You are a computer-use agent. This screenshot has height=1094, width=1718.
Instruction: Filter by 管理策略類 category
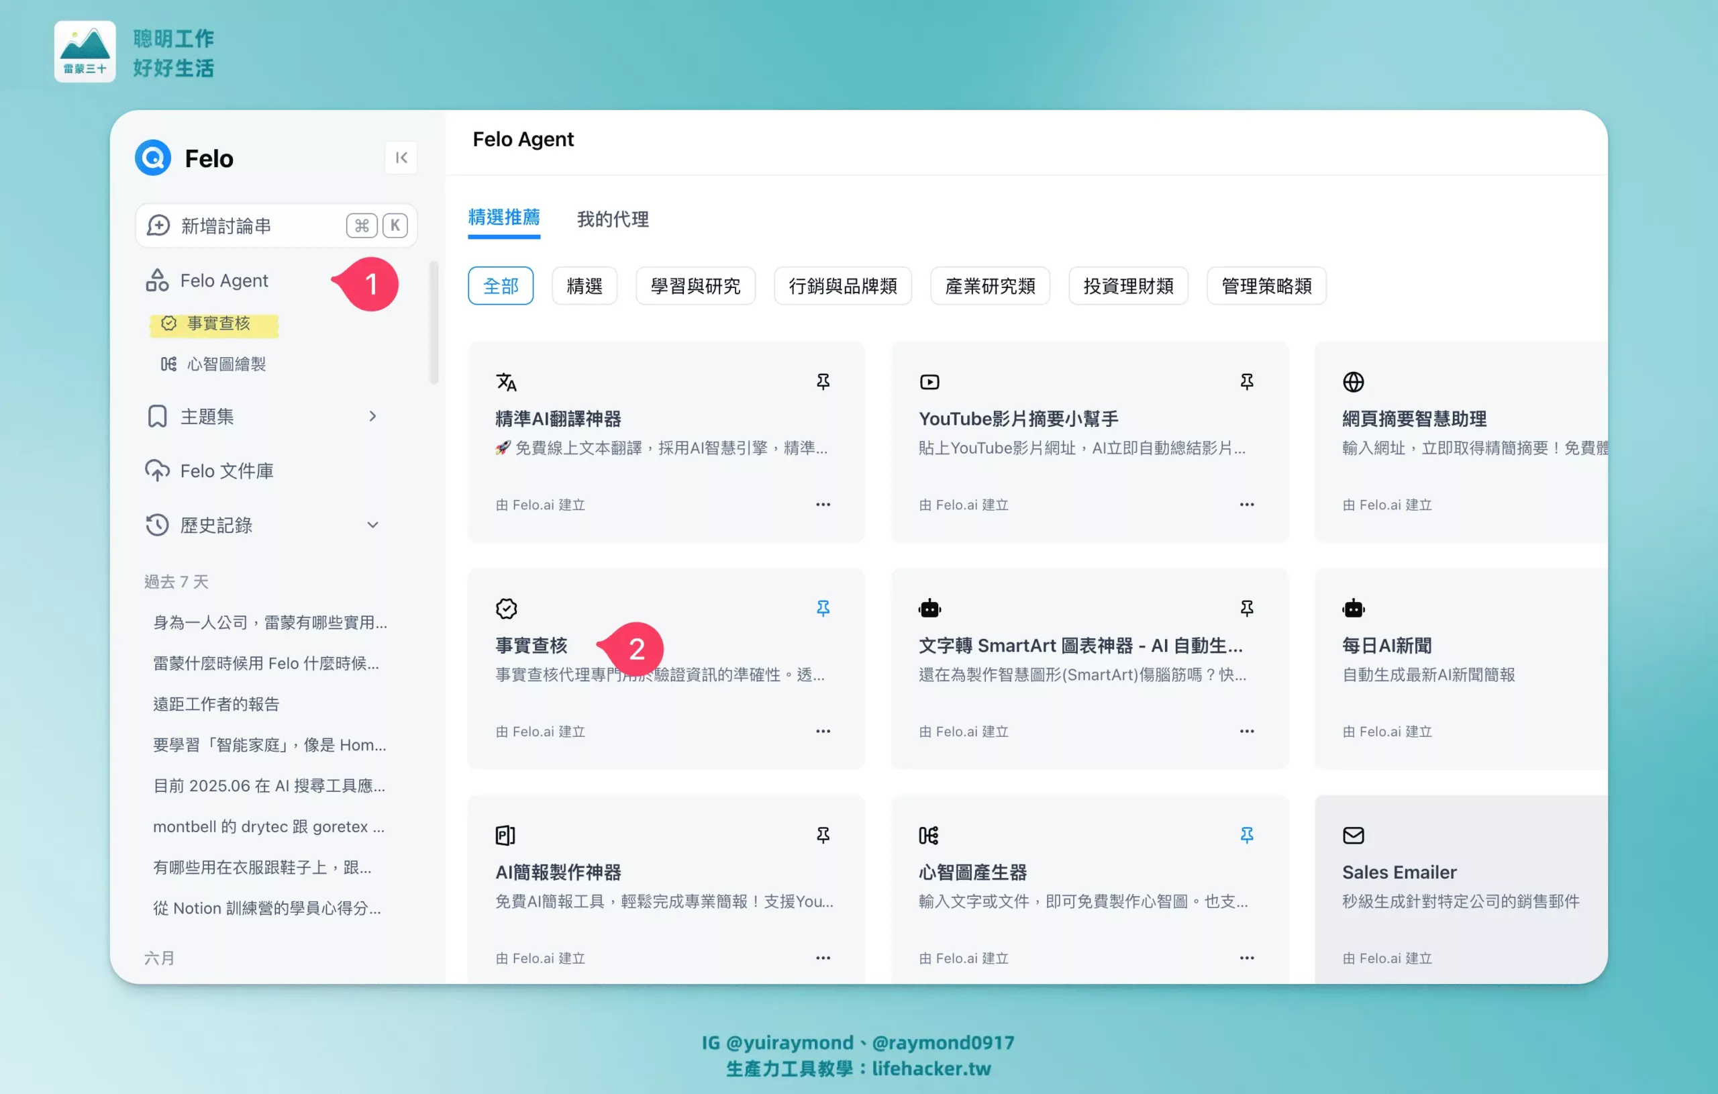(1266, 285)
